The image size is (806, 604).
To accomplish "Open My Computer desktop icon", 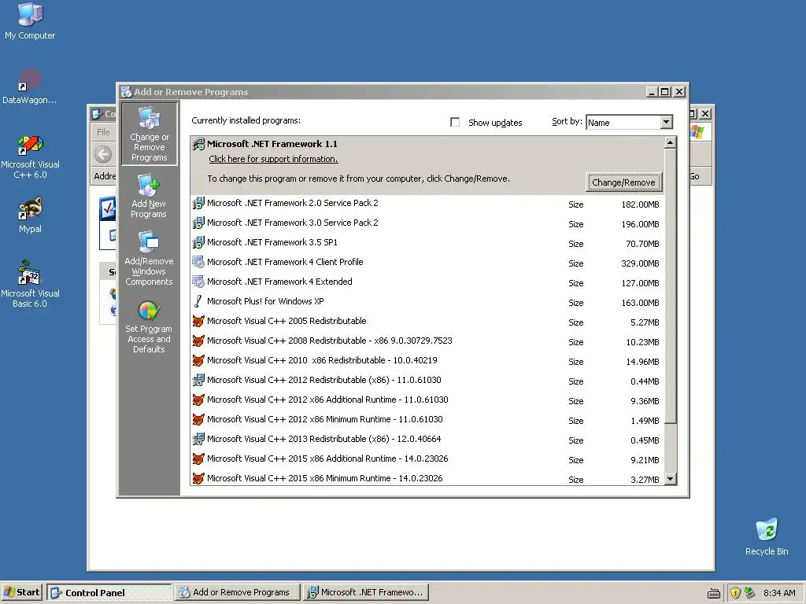I will (x=30, y=20).
